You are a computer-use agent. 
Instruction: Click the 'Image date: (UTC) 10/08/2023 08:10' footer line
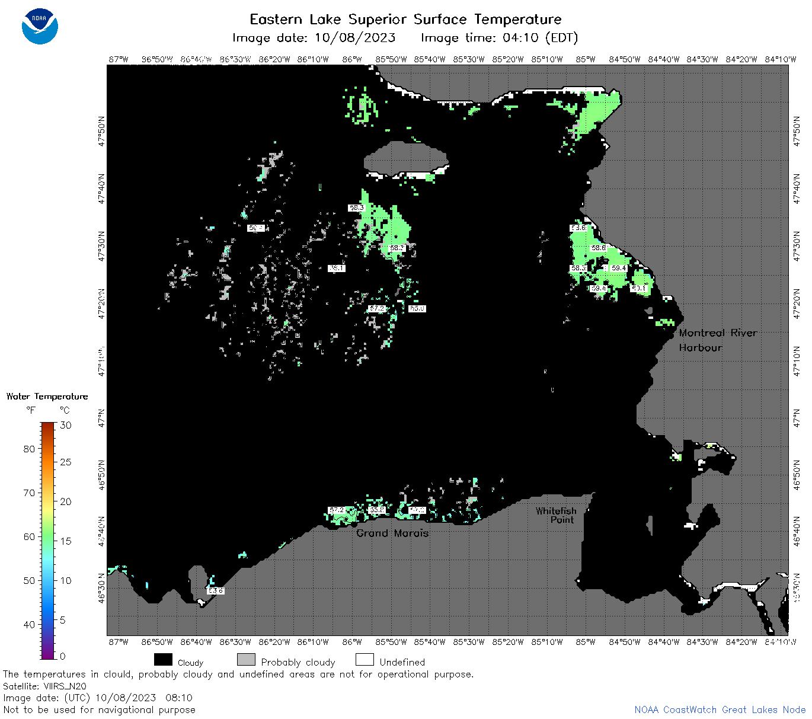tap(98, 698)
